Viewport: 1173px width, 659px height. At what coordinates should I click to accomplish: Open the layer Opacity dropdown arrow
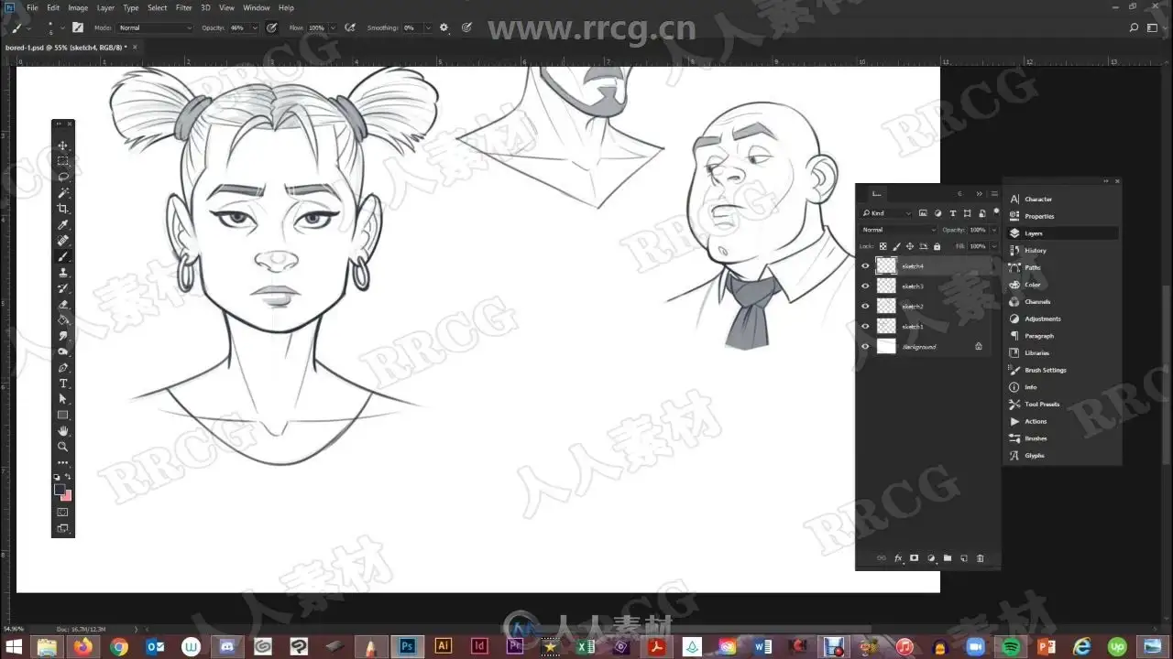[994, 230]
